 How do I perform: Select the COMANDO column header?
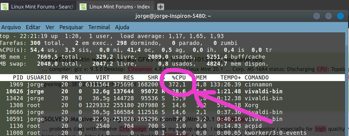click(257, 78)
